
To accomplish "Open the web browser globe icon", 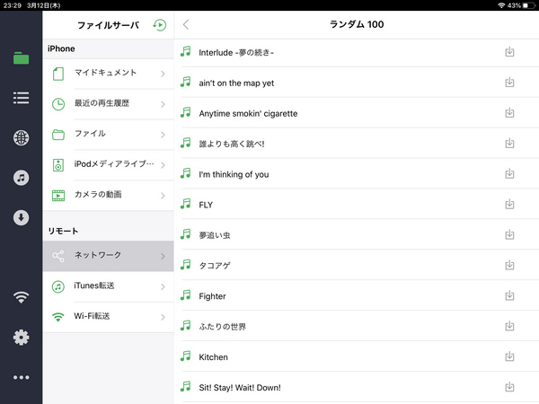I will [x=21, y=137].
